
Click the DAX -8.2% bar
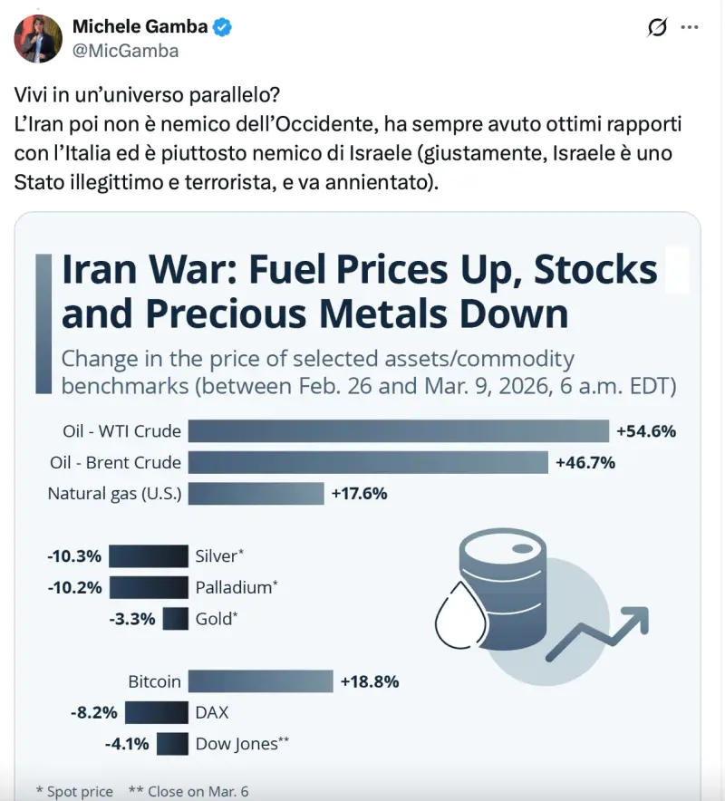[x=156, y=713]
